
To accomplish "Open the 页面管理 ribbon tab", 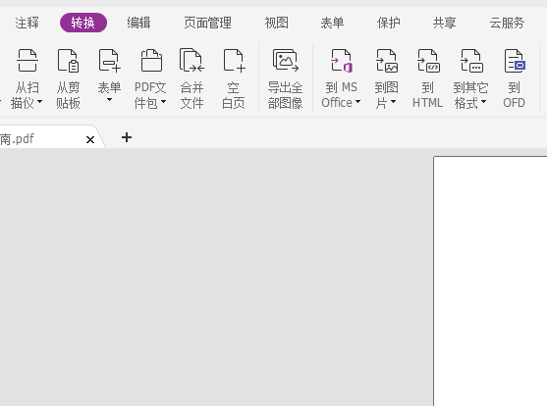I will point(207,23).
